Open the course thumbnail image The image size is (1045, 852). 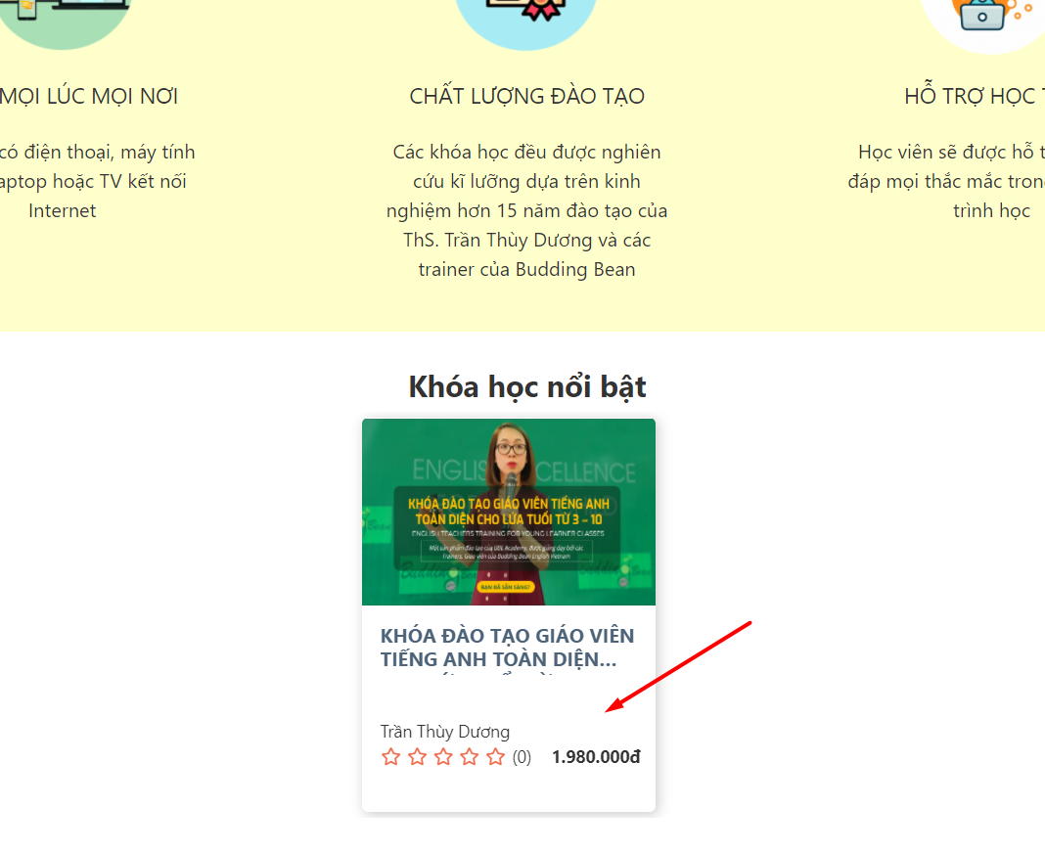509,512
